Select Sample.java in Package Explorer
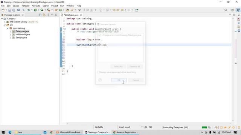This screenshot has width=241, height=135. 21,37
